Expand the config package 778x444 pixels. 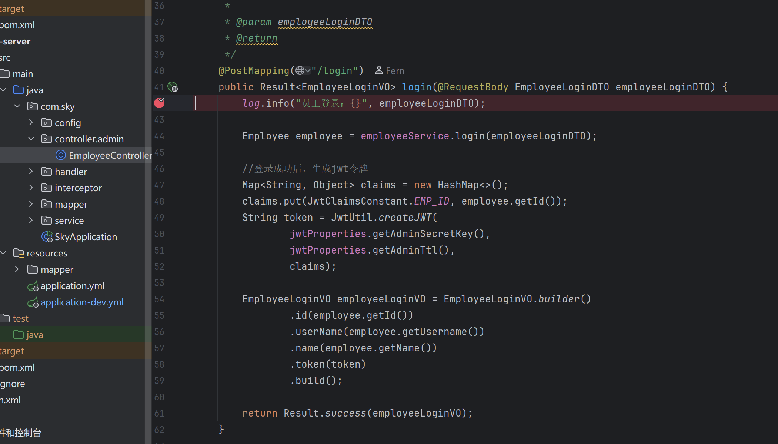point(31,122)
